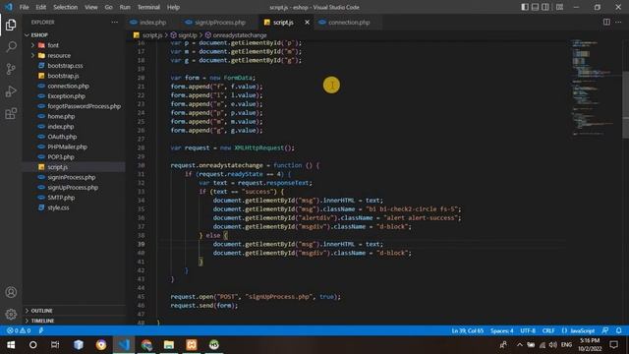Click UTF-8 encoding in status bar
Image resolution: width=629 pixels, height=354 pixels.
pyautogui.click(x=528, y=330)
